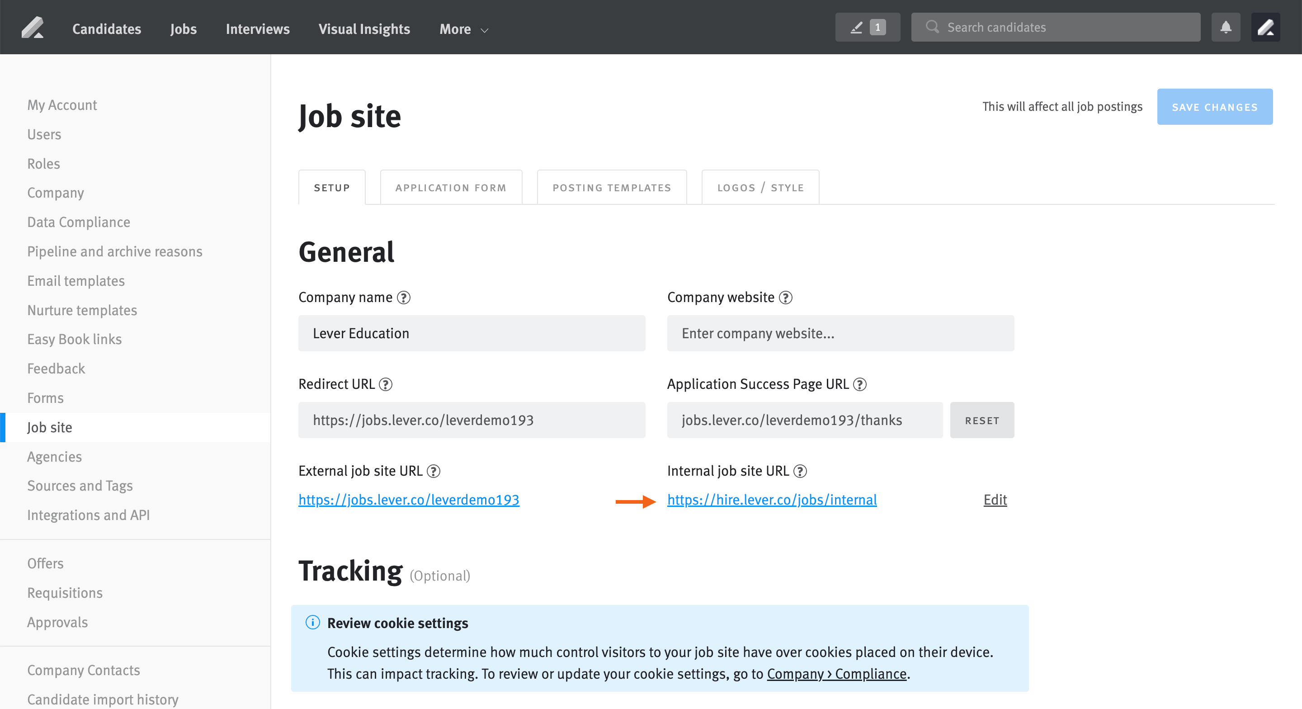Screen dimensions: 1302x709
Task: Open the Interviews section
Action: (258, 29)
